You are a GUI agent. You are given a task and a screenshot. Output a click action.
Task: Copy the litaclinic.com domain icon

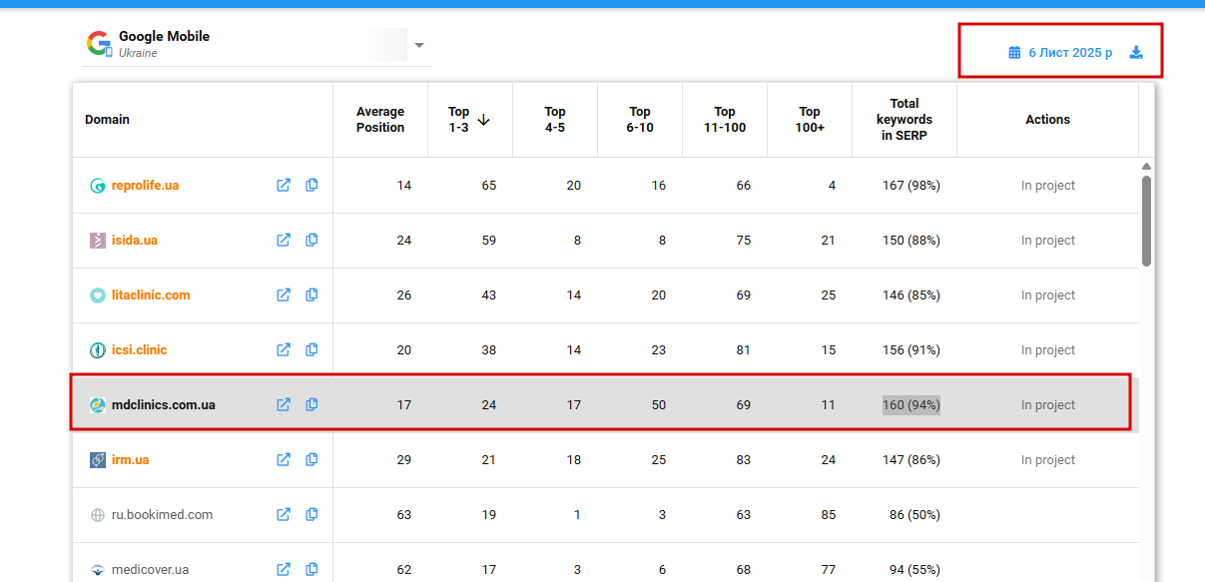click(311, 294)
